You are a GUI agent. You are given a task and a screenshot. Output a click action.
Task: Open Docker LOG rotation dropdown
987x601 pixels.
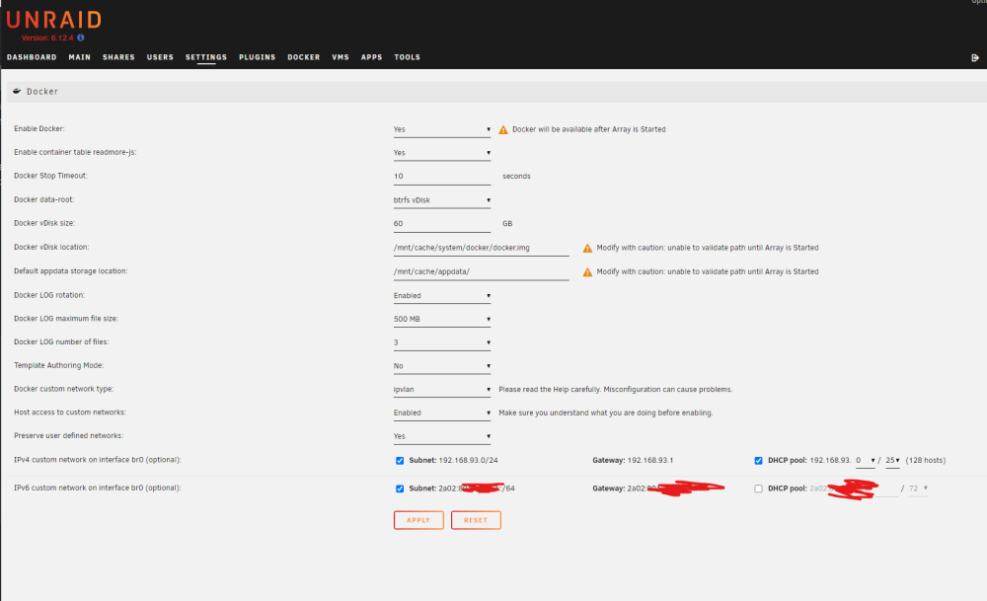(x=442, y=296)
